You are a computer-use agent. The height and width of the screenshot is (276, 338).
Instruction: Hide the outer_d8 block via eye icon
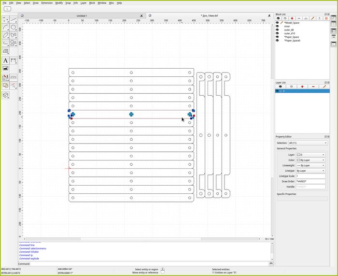(277, 30)
